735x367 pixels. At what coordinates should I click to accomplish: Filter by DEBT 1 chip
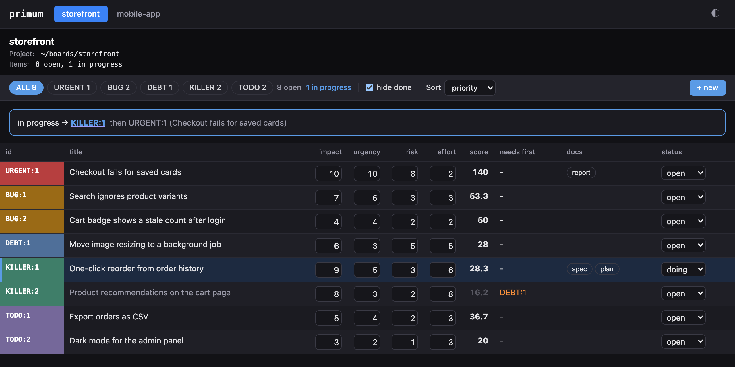point(160,87)
